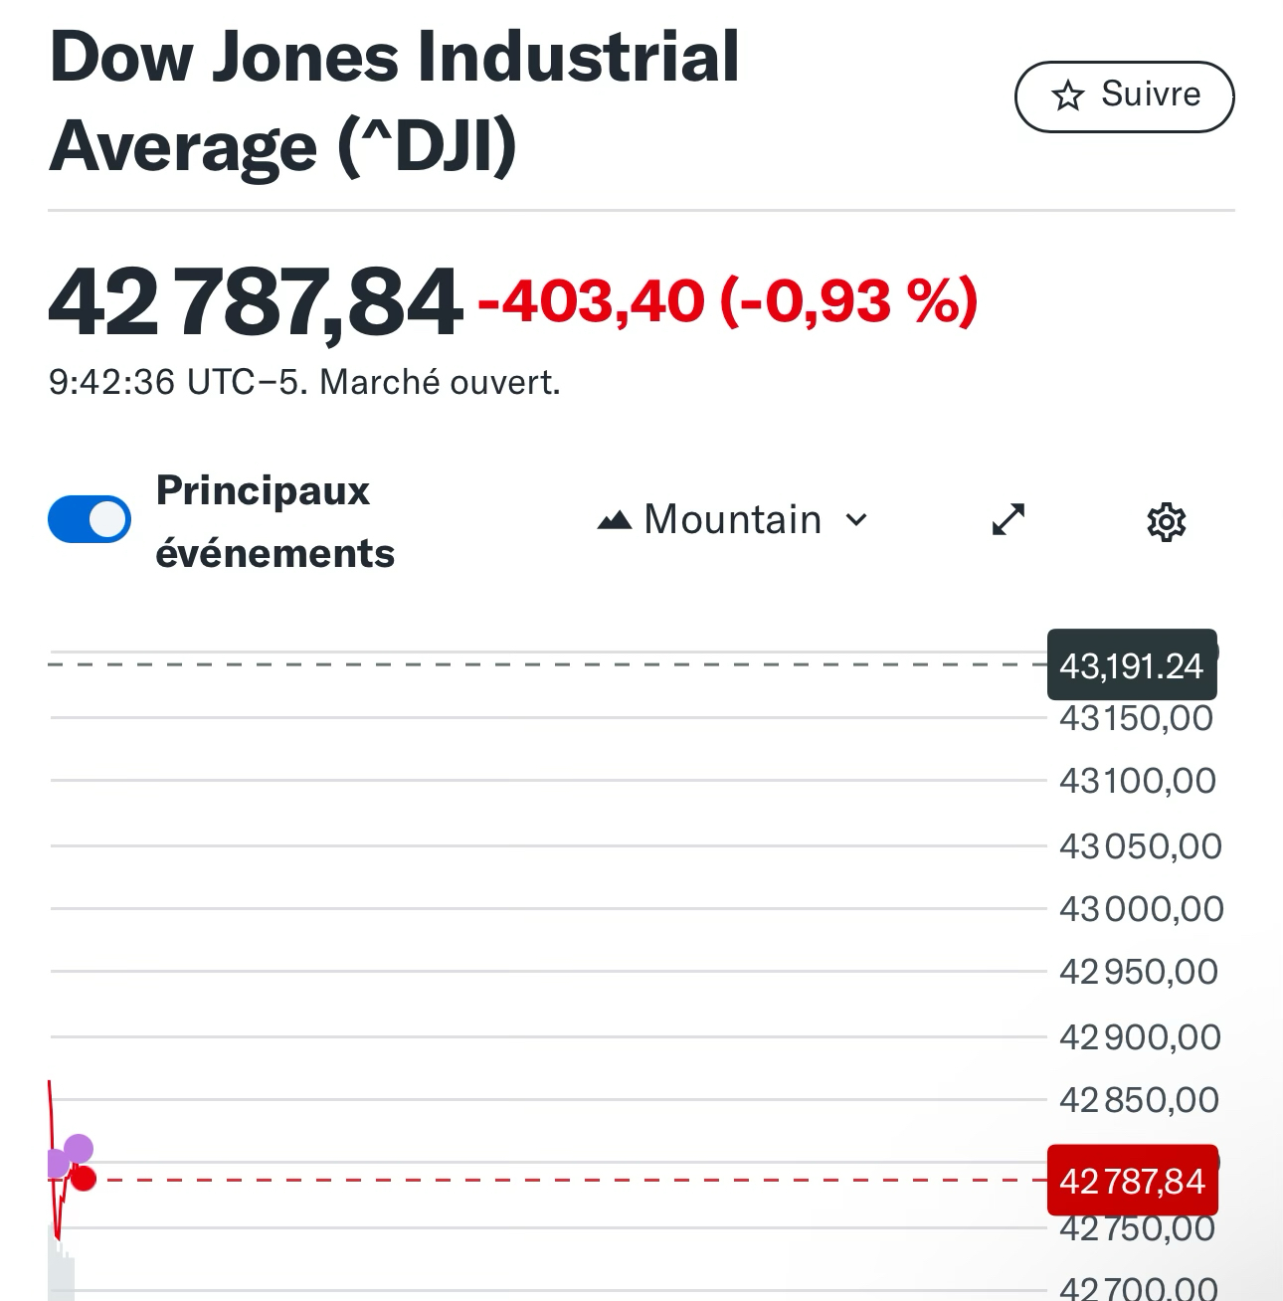Click the "Marché ouvert" timestamp text
Image resolution: width=1283 pixels, height=1301 pixels.
(304, 382)
